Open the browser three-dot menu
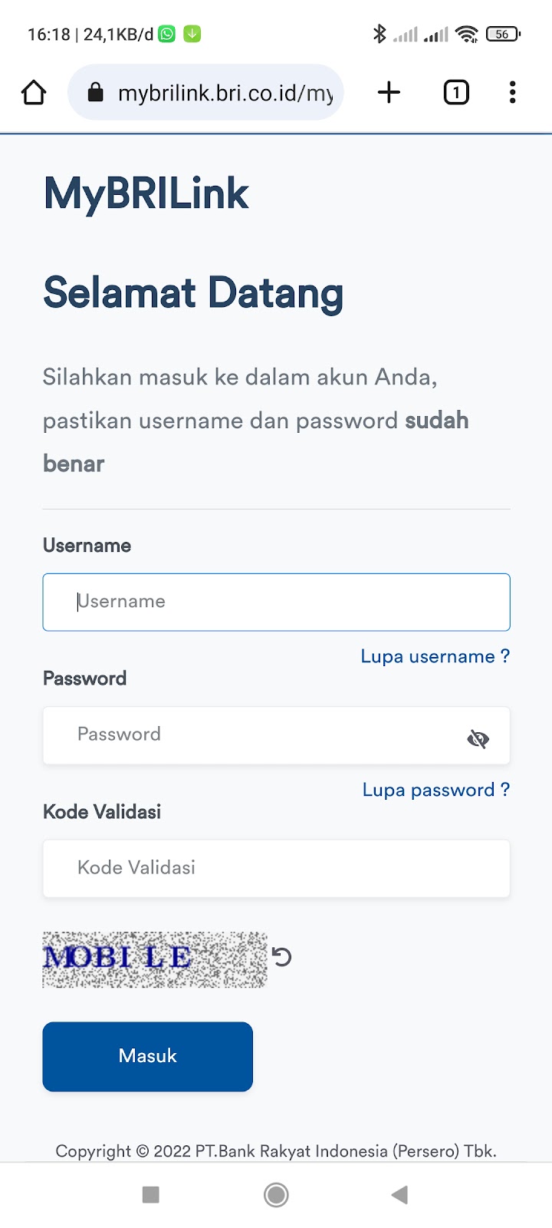This screenshot has height=1228, width=552. [x=513, y=93]
